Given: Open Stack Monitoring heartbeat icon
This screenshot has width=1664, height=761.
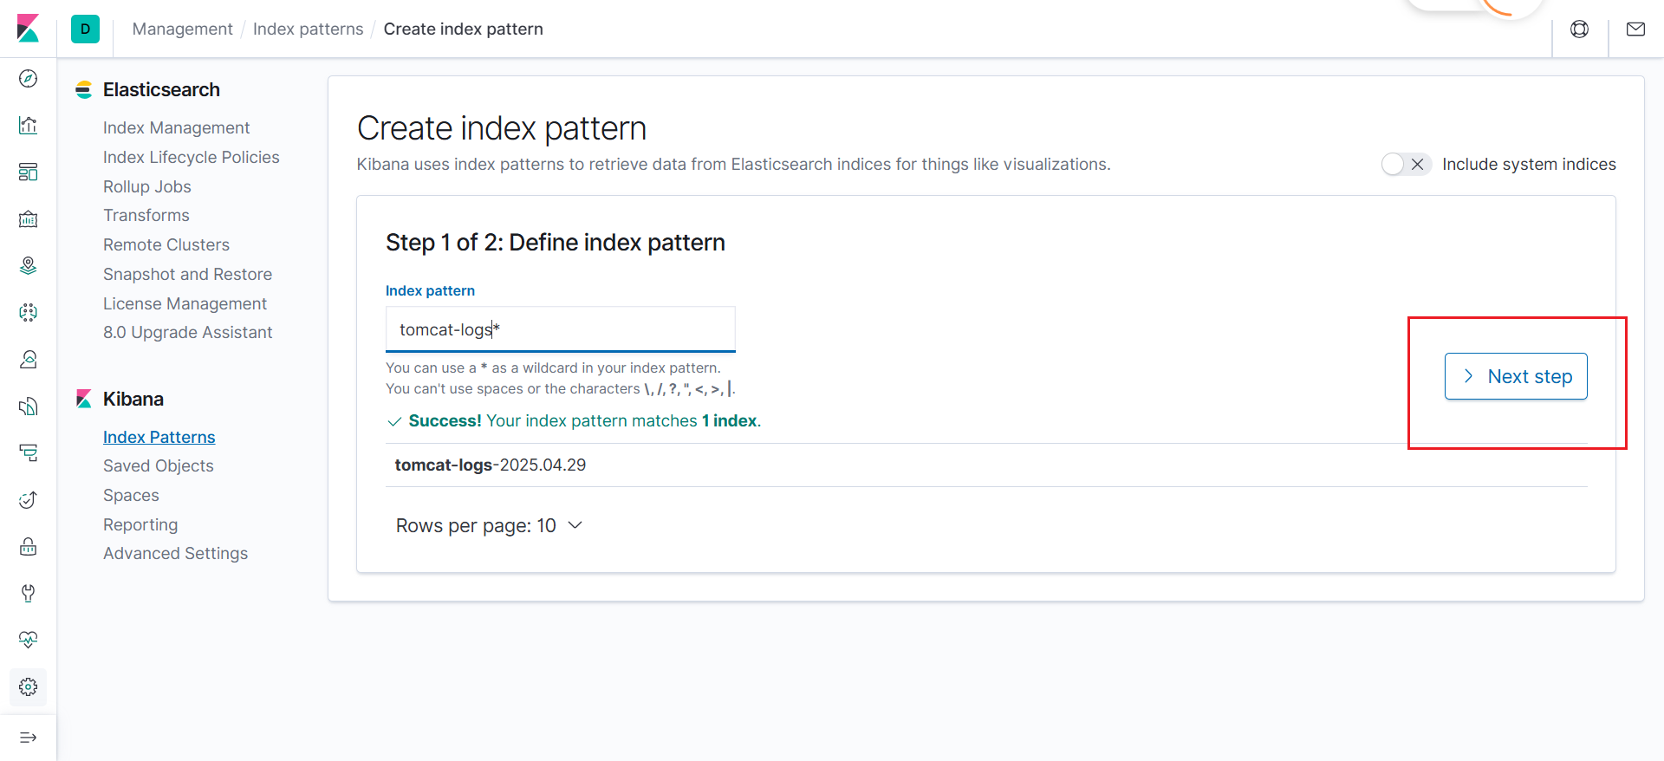Looking at the screenshot, I should (28, 641).
